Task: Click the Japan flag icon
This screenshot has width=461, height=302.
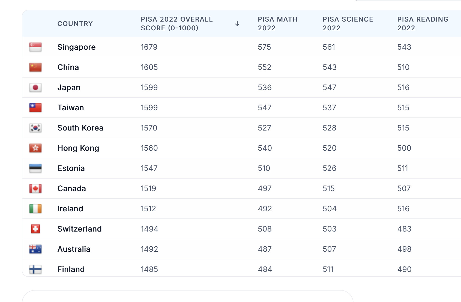Action: (x=35, y=88)
